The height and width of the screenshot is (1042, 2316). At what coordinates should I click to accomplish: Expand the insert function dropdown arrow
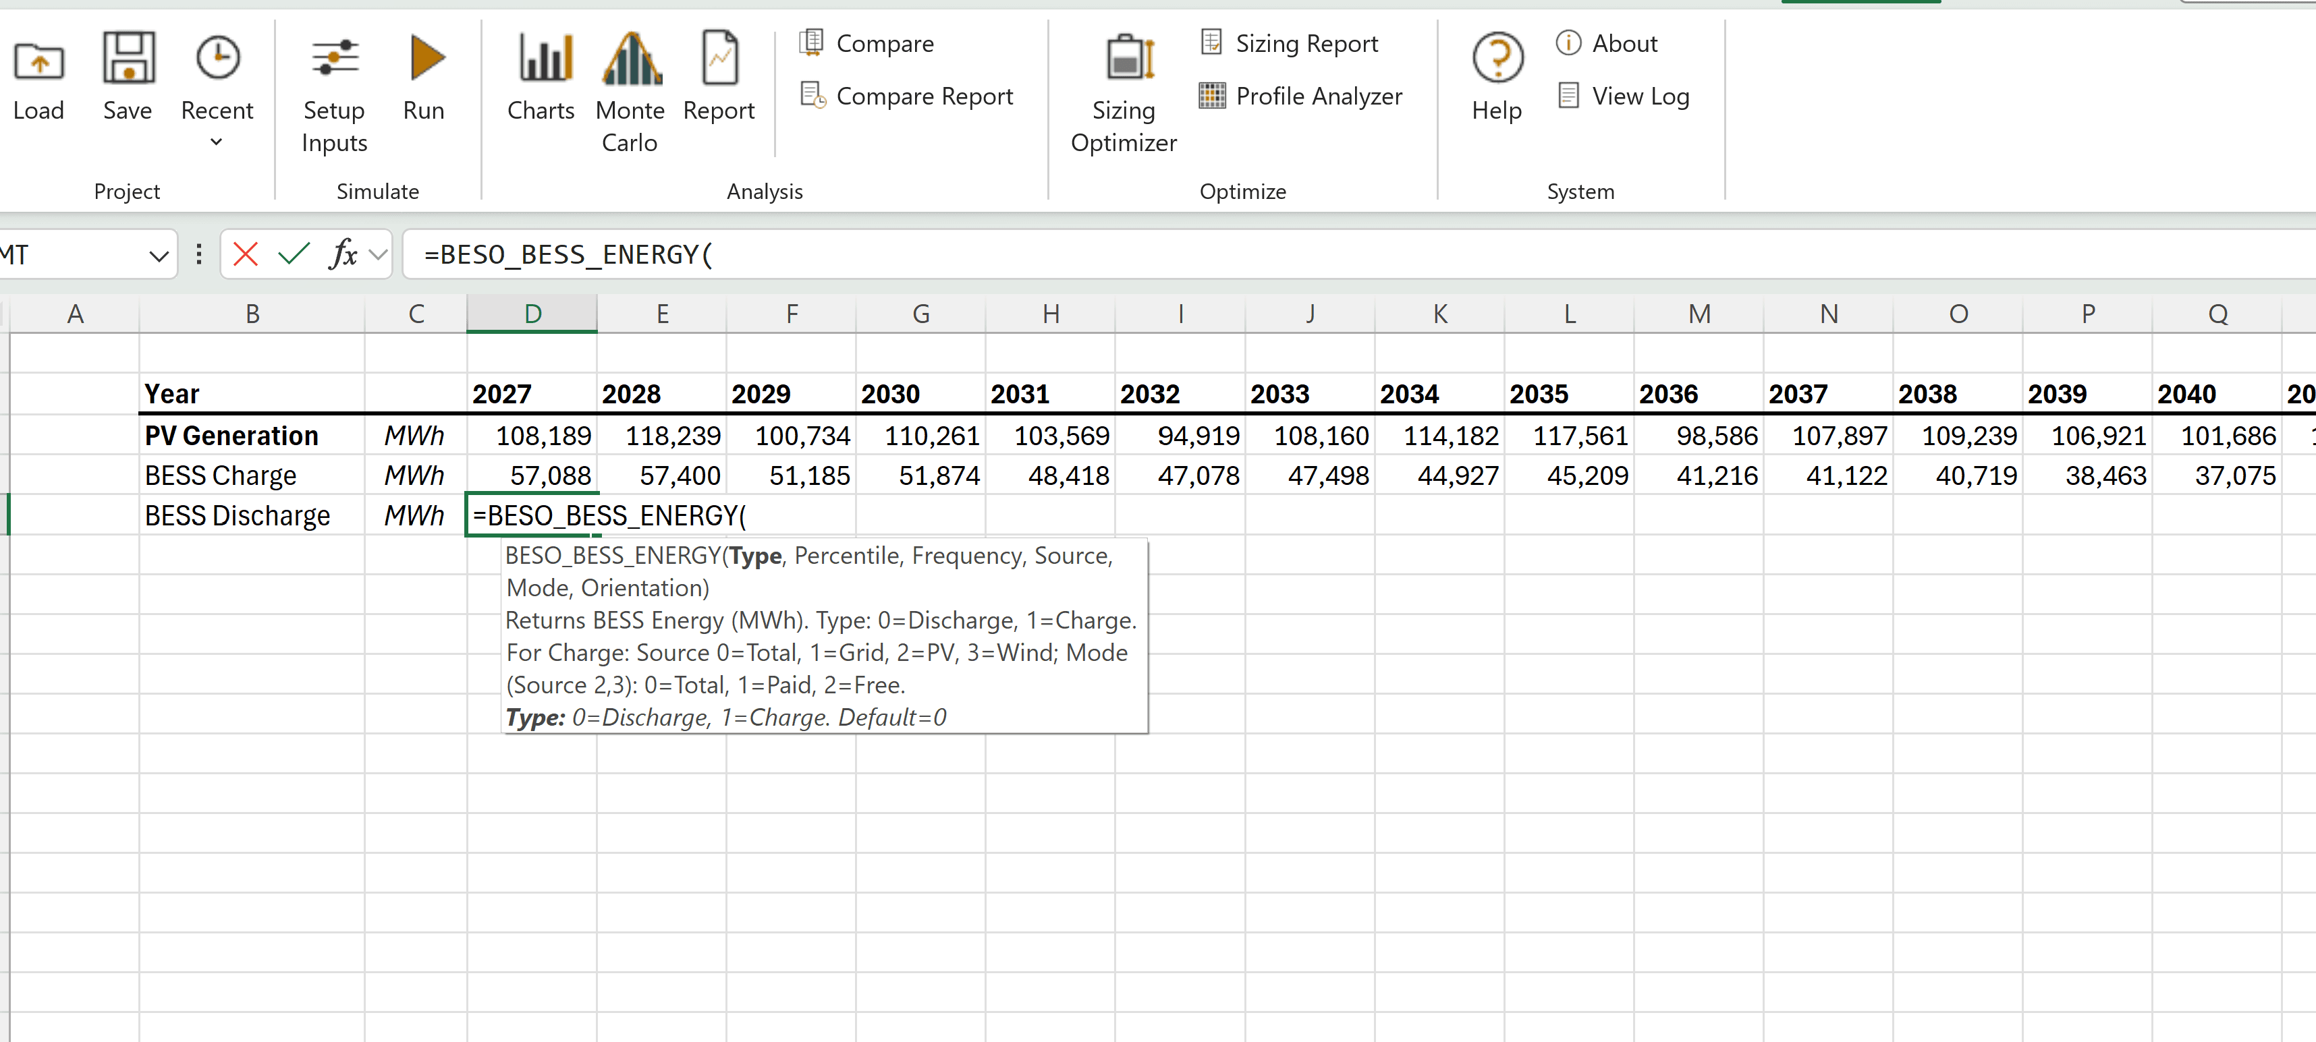coord(375,254)
